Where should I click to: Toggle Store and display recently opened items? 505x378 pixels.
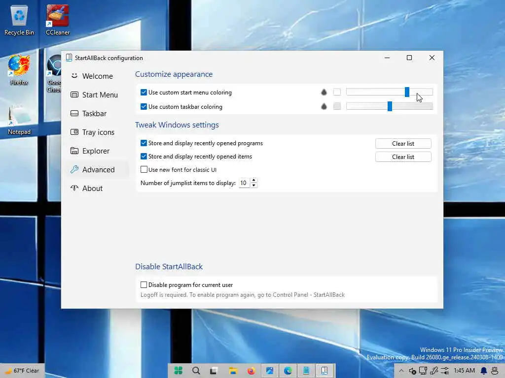point(144,156)
